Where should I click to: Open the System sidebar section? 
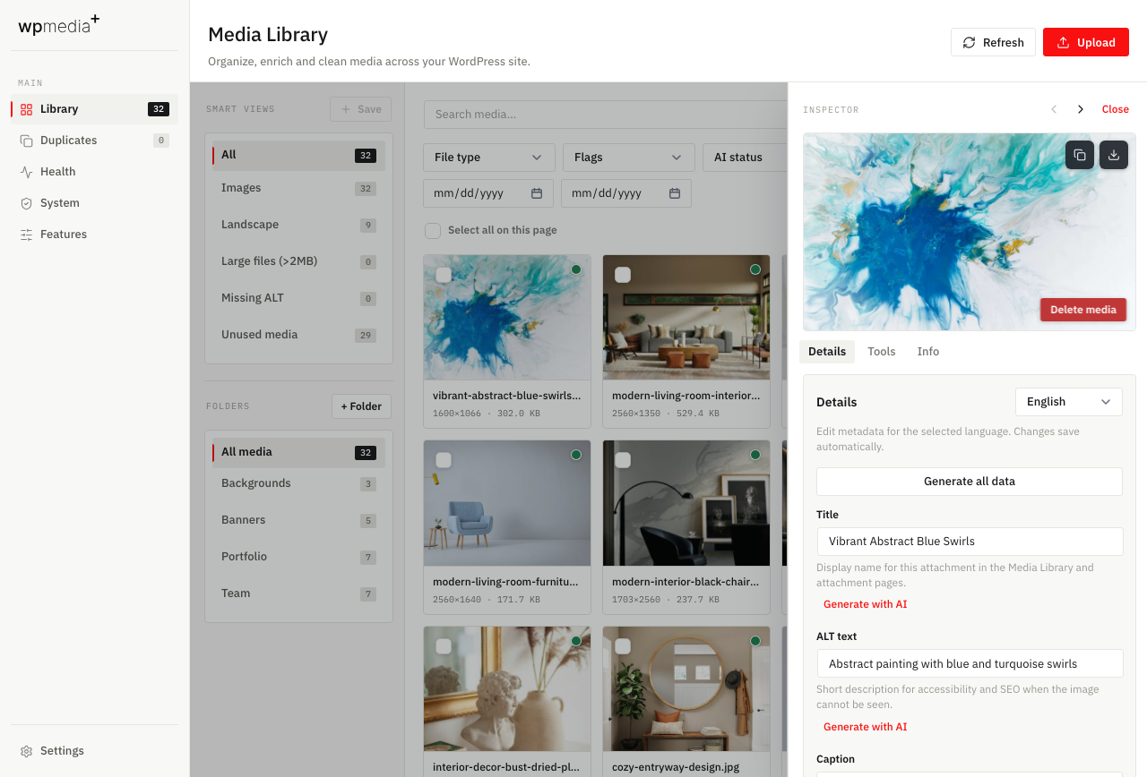pyautogui.click(x=94, y=203)
